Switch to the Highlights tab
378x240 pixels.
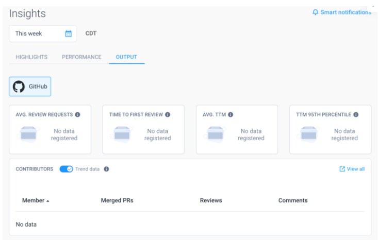(31, 57)
